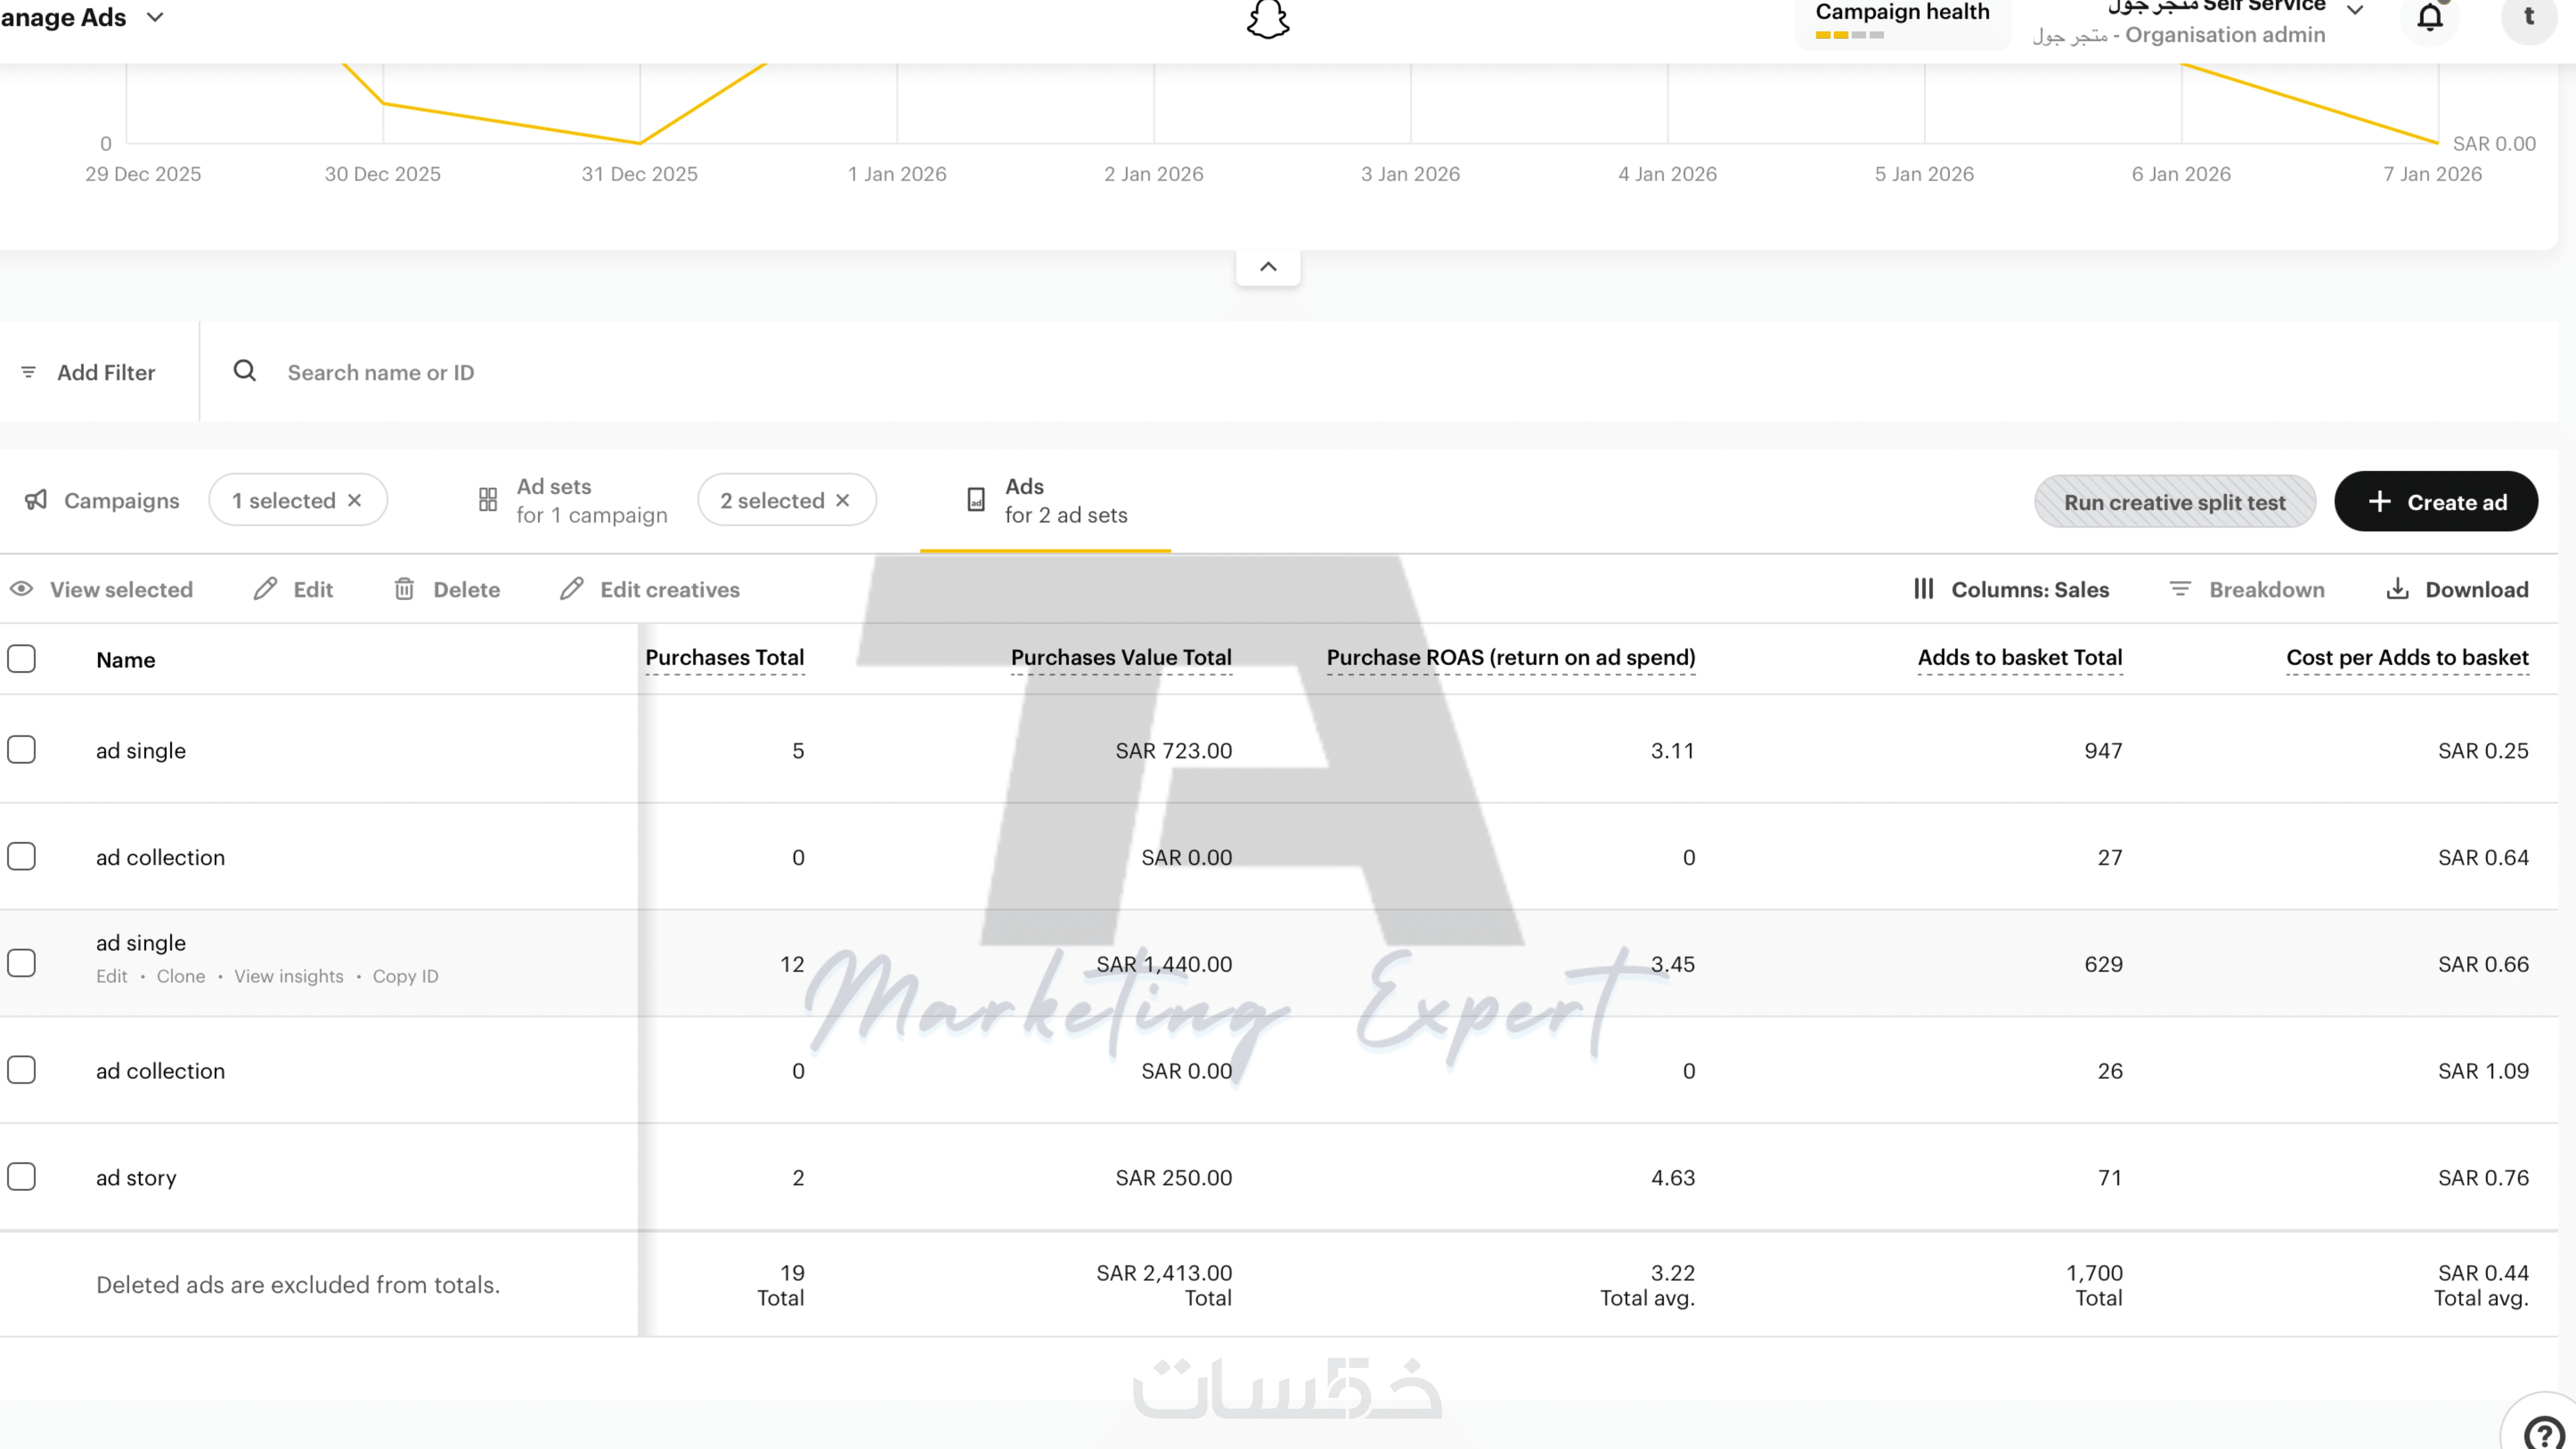Click the Snapchat ghost logo
Image resolution: width=2576 pixels, height=1449 pixels.
[x=1268, y=19]
